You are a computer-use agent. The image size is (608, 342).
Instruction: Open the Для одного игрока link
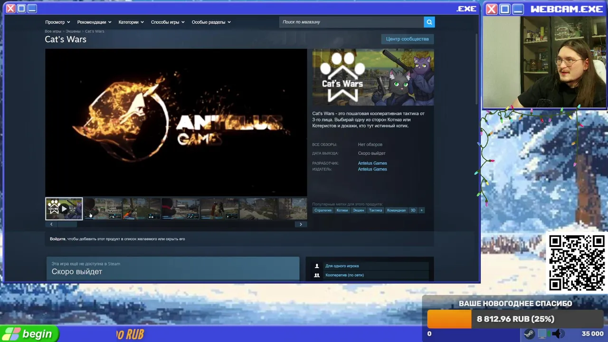pyautogui.click(x=342, y=266)
